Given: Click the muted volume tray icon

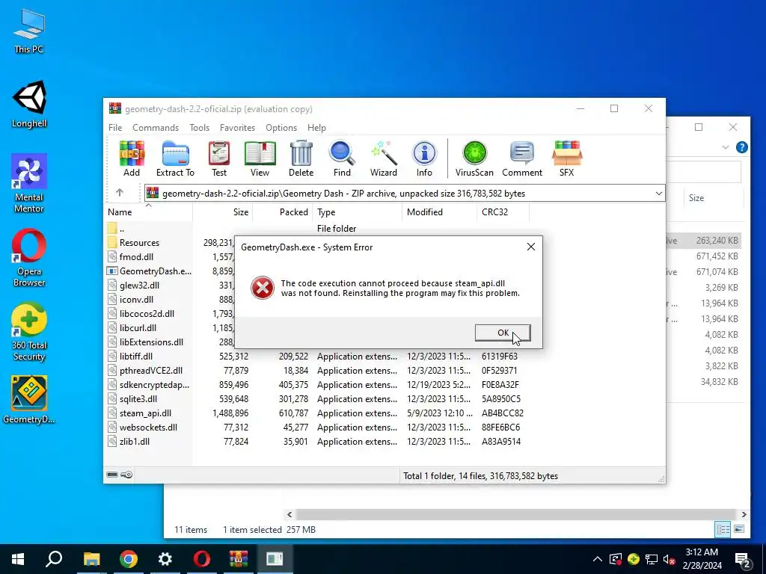Looking at the screenshot, I should tap(669, 559).
